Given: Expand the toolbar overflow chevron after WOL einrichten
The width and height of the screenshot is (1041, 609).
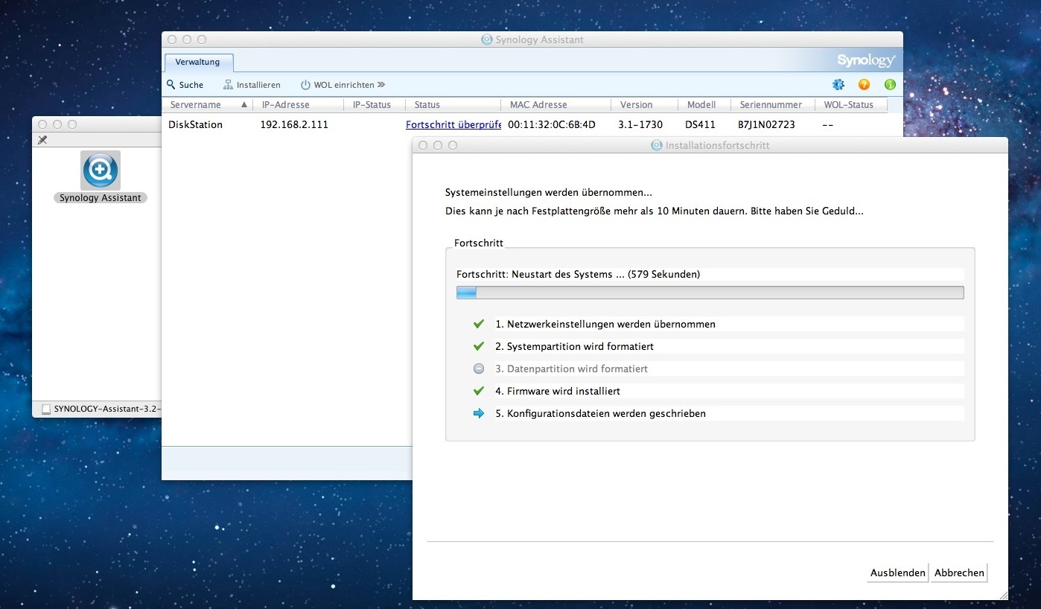Looking at the screenshot, I should (x=381, y=85).
